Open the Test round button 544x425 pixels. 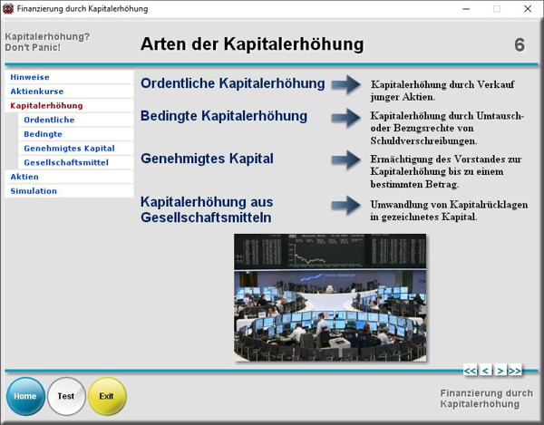[x=66, y=396]
